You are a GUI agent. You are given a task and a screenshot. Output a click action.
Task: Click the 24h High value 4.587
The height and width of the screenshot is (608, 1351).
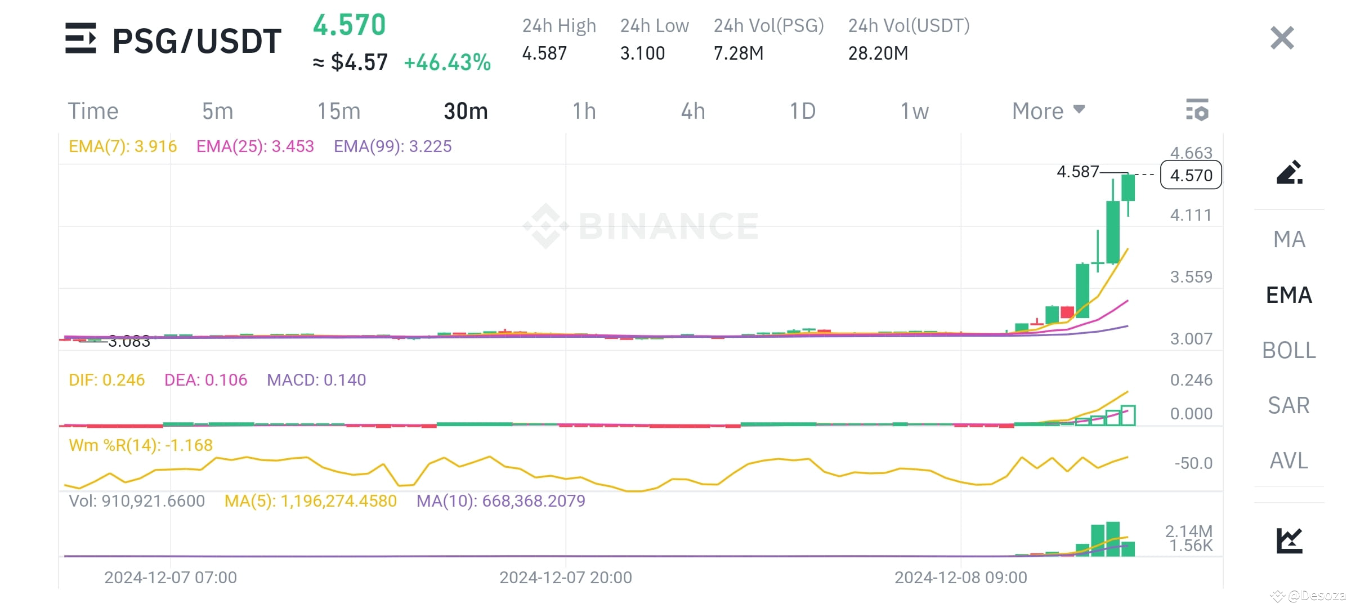545,53
